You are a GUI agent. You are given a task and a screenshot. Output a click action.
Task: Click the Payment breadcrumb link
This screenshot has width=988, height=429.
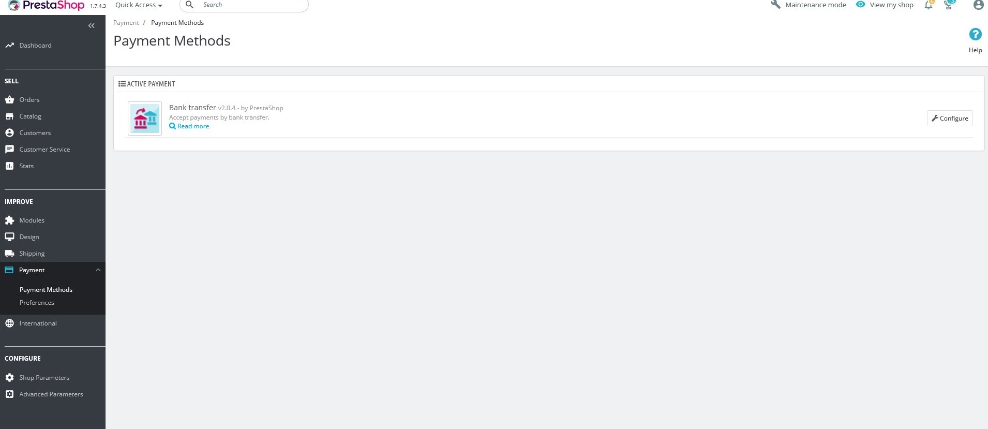coord(126,23)
